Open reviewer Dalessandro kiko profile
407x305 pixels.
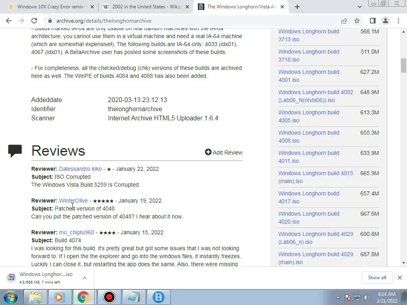pyautogui.click(x=80, y=169)
